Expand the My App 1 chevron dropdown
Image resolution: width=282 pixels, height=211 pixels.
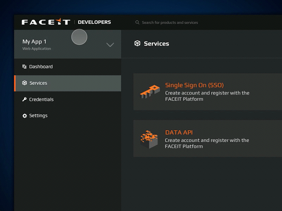coord(110,45)
